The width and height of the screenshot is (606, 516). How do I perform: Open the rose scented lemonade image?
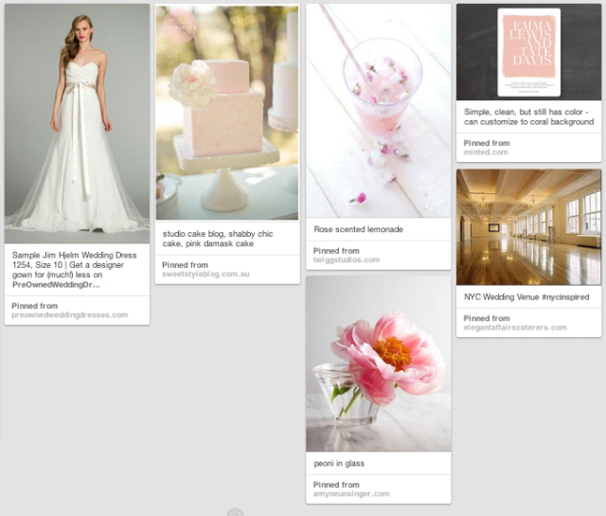click(x=379, y=111)
